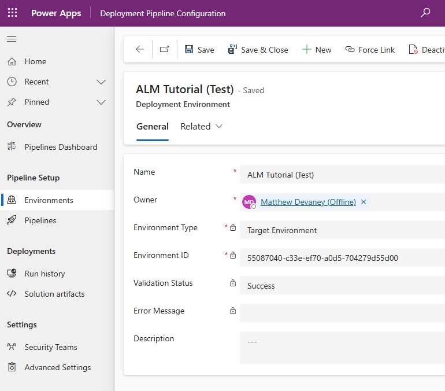Click the Solution artifacts code icon
This screenshot has height=391, width=445.
pos(12,294)
